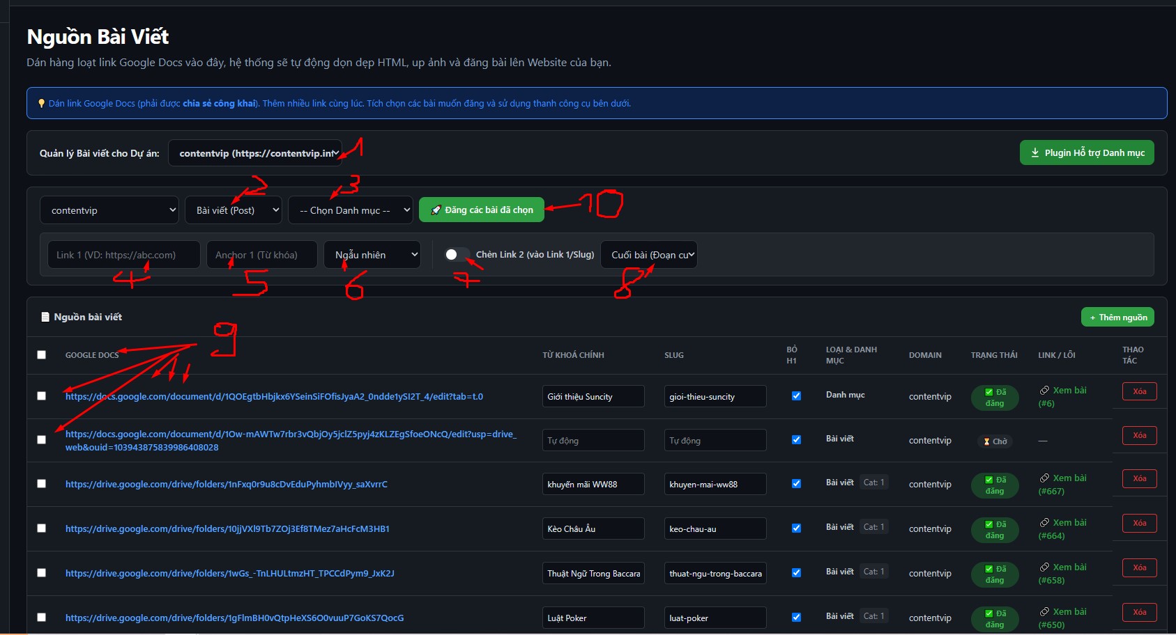Select the Giới thiệu Suncity row checkbox
1176x635 pixels.
[42, 396]
